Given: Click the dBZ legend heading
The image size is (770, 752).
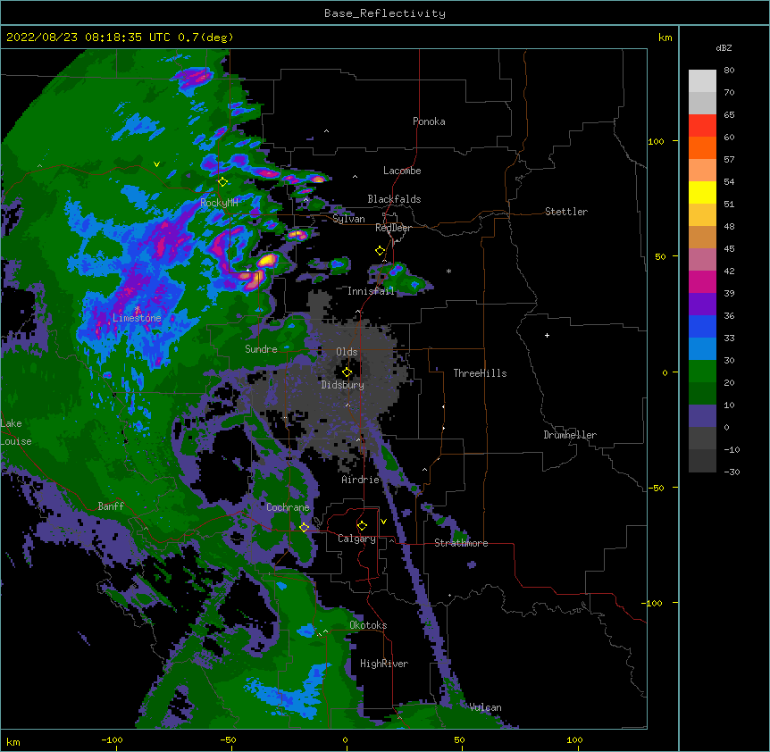Looking at the screenshot, I should tap(724, 48).
